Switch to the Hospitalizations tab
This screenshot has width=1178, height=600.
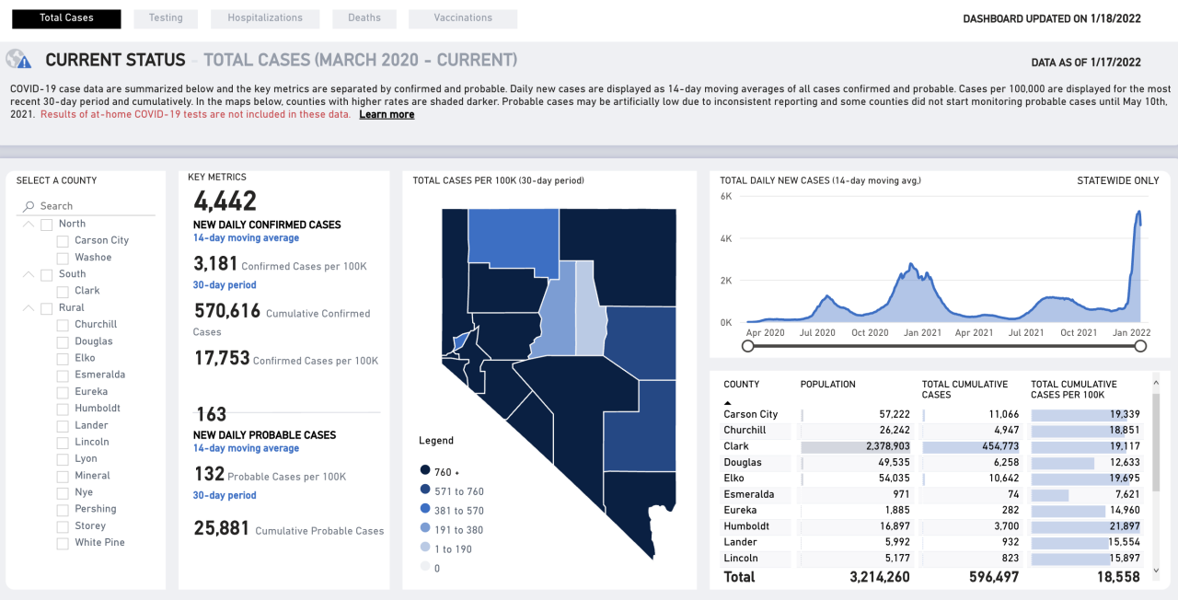point(265,18)
